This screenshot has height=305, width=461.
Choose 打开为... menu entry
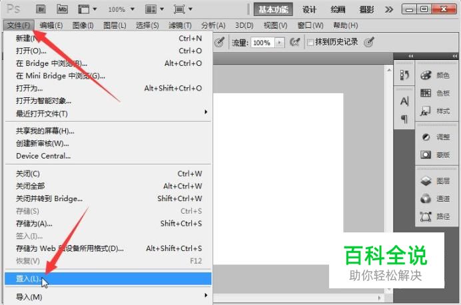[x=108, y=88]
